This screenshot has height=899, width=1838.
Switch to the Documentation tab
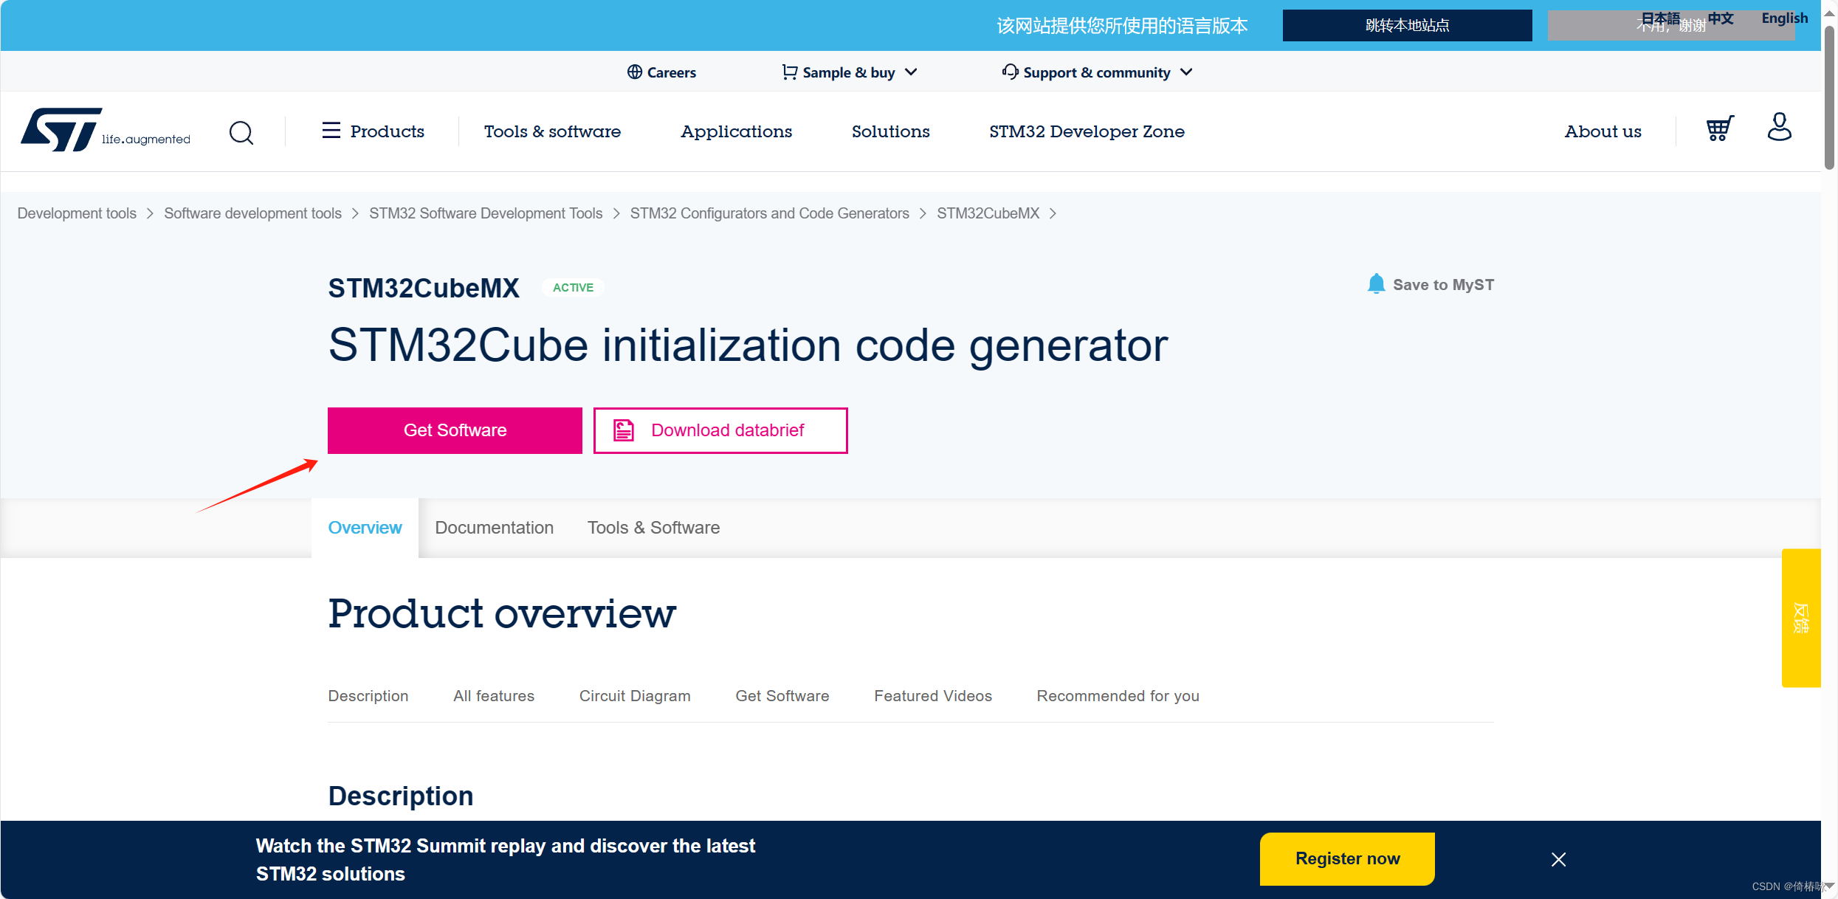(x=494, y=528)
